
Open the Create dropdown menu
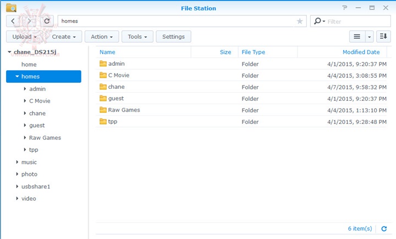click(64, 37)
